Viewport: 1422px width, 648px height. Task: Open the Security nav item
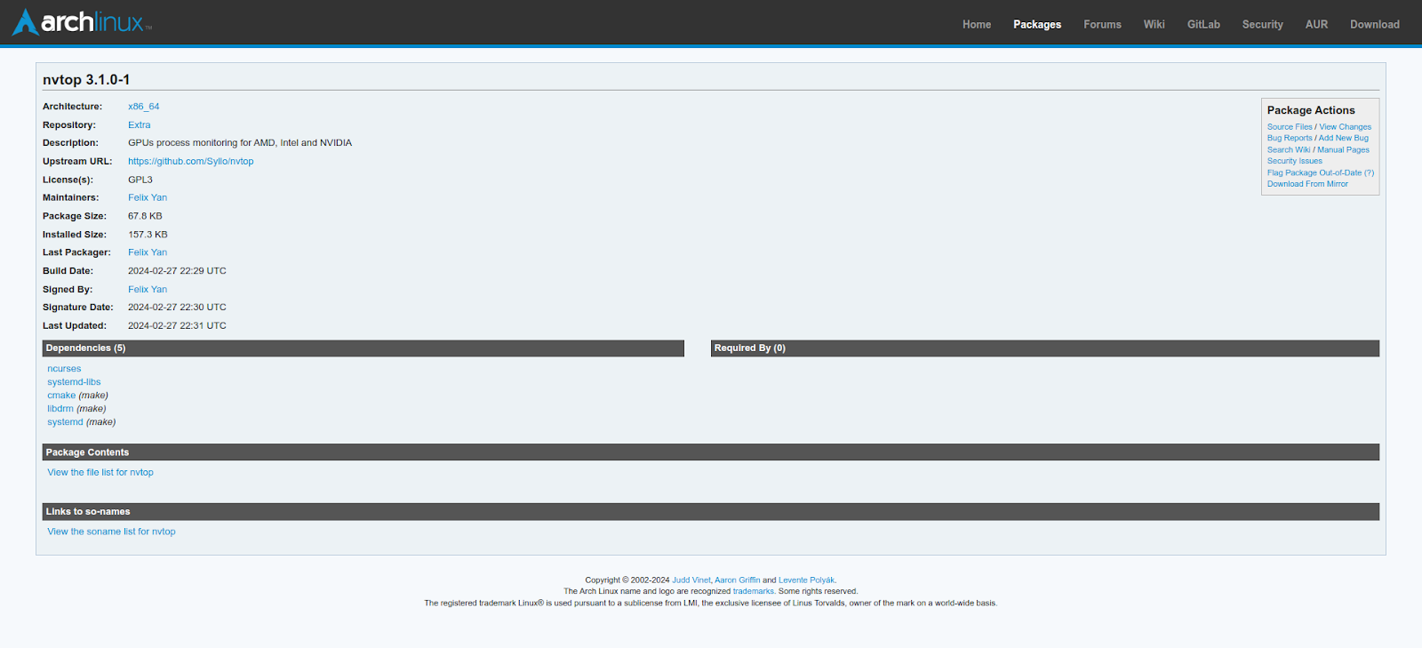click(x=1262, y=24)
